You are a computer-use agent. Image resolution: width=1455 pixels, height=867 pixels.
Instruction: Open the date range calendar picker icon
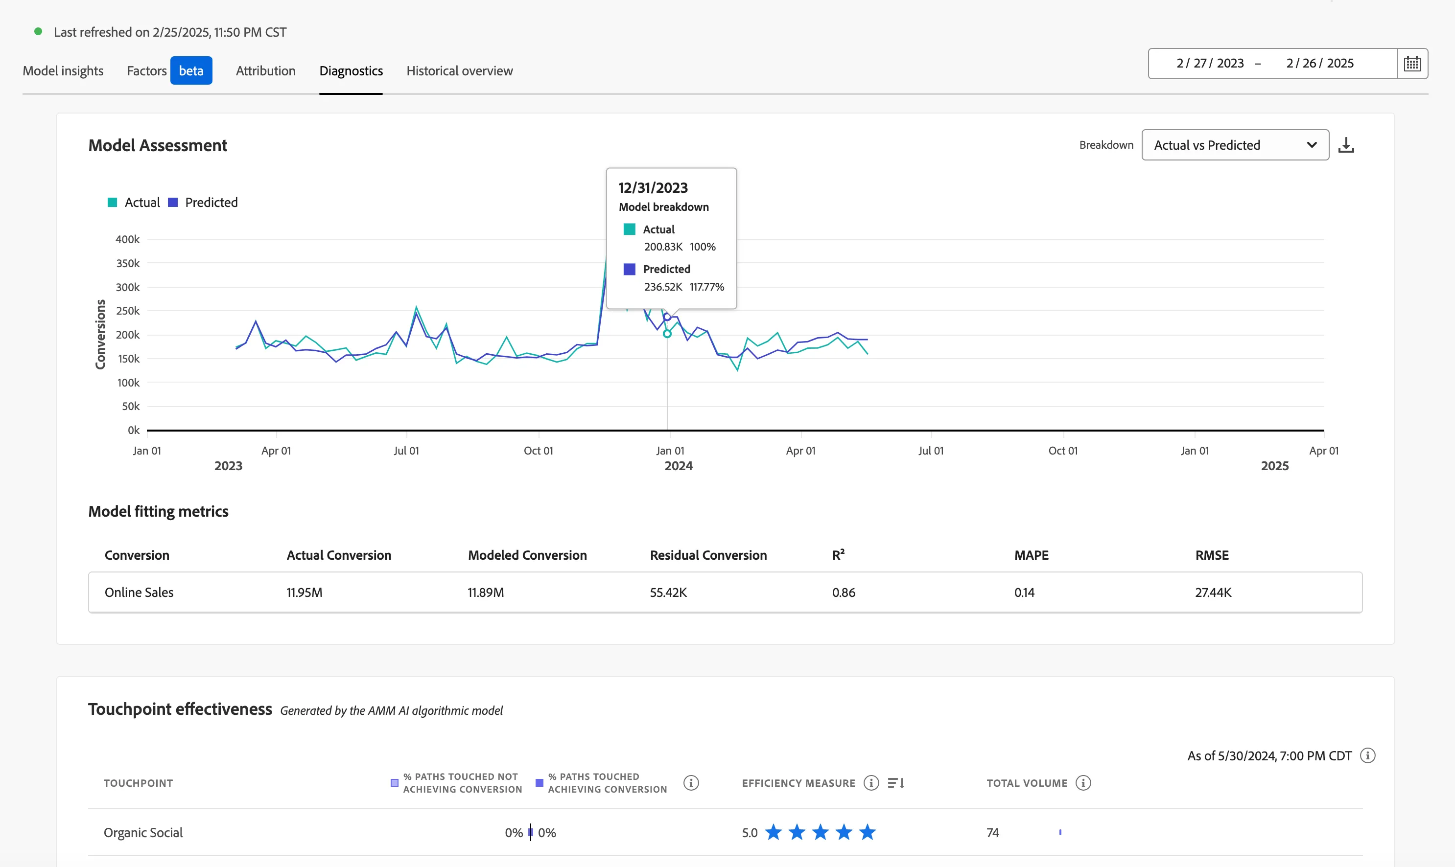point(1412,63)
